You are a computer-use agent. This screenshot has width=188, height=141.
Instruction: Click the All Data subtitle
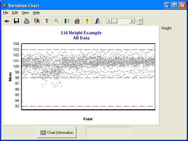81,38
